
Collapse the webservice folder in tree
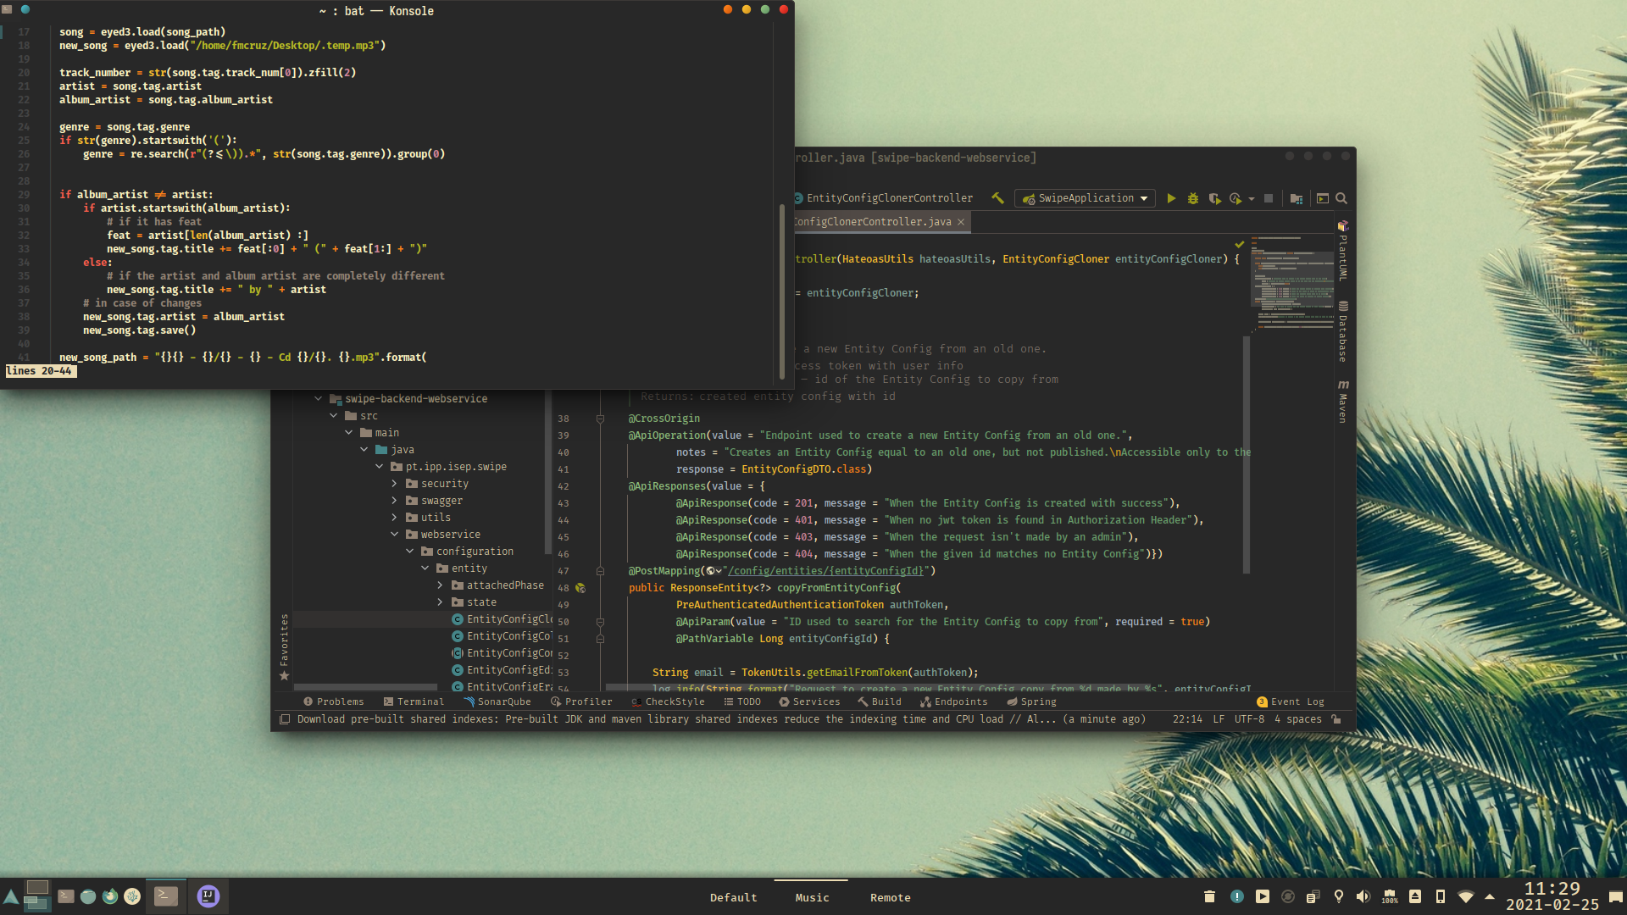[394, 535]
